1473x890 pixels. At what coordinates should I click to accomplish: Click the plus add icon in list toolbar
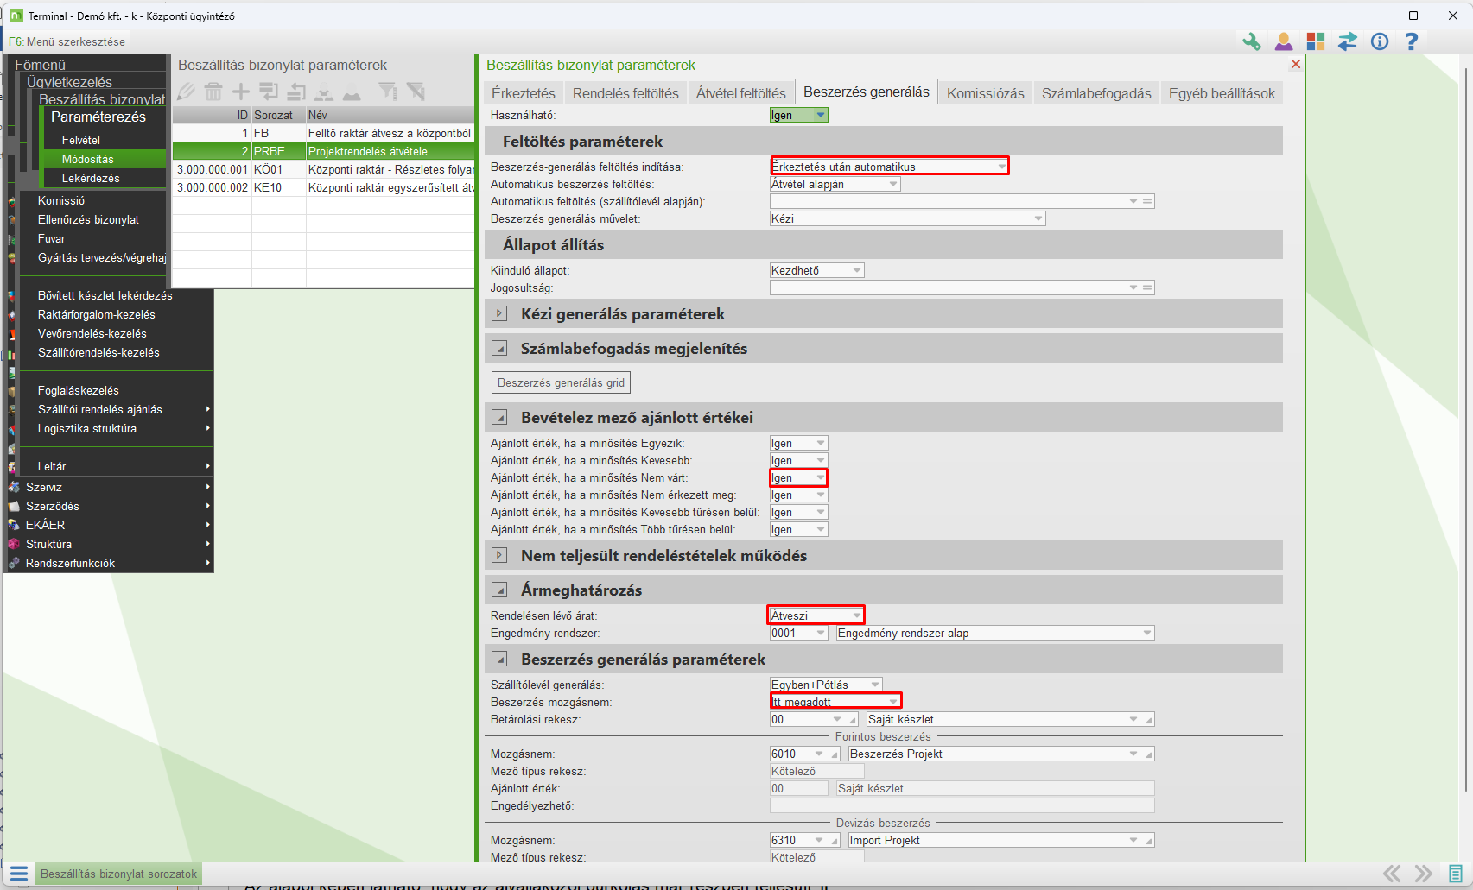point(241,92)
